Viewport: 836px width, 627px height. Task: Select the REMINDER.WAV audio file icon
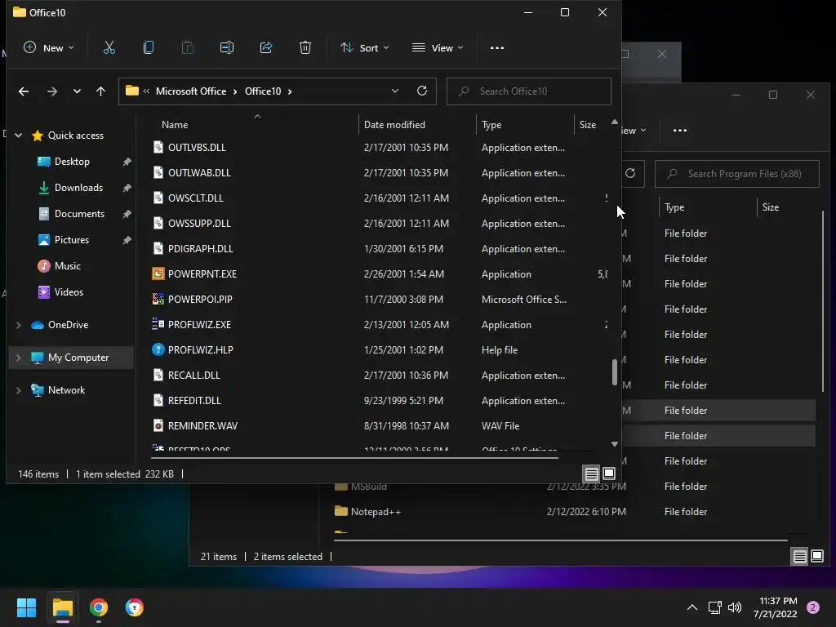158,426
